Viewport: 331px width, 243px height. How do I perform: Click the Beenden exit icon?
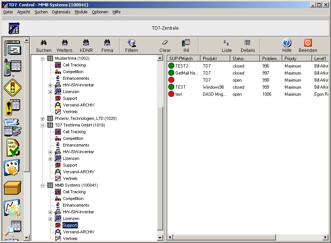pos(308,43)
